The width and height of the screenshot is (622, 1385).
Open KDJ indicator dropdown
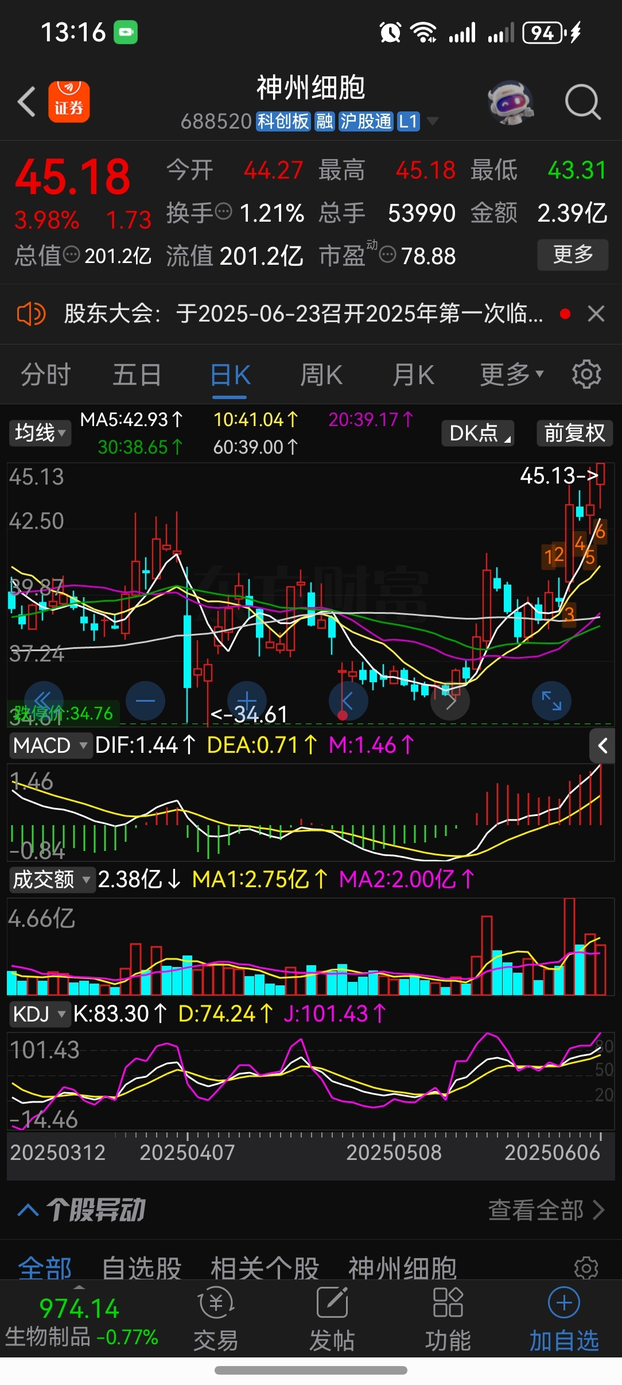coord(40,1013)
